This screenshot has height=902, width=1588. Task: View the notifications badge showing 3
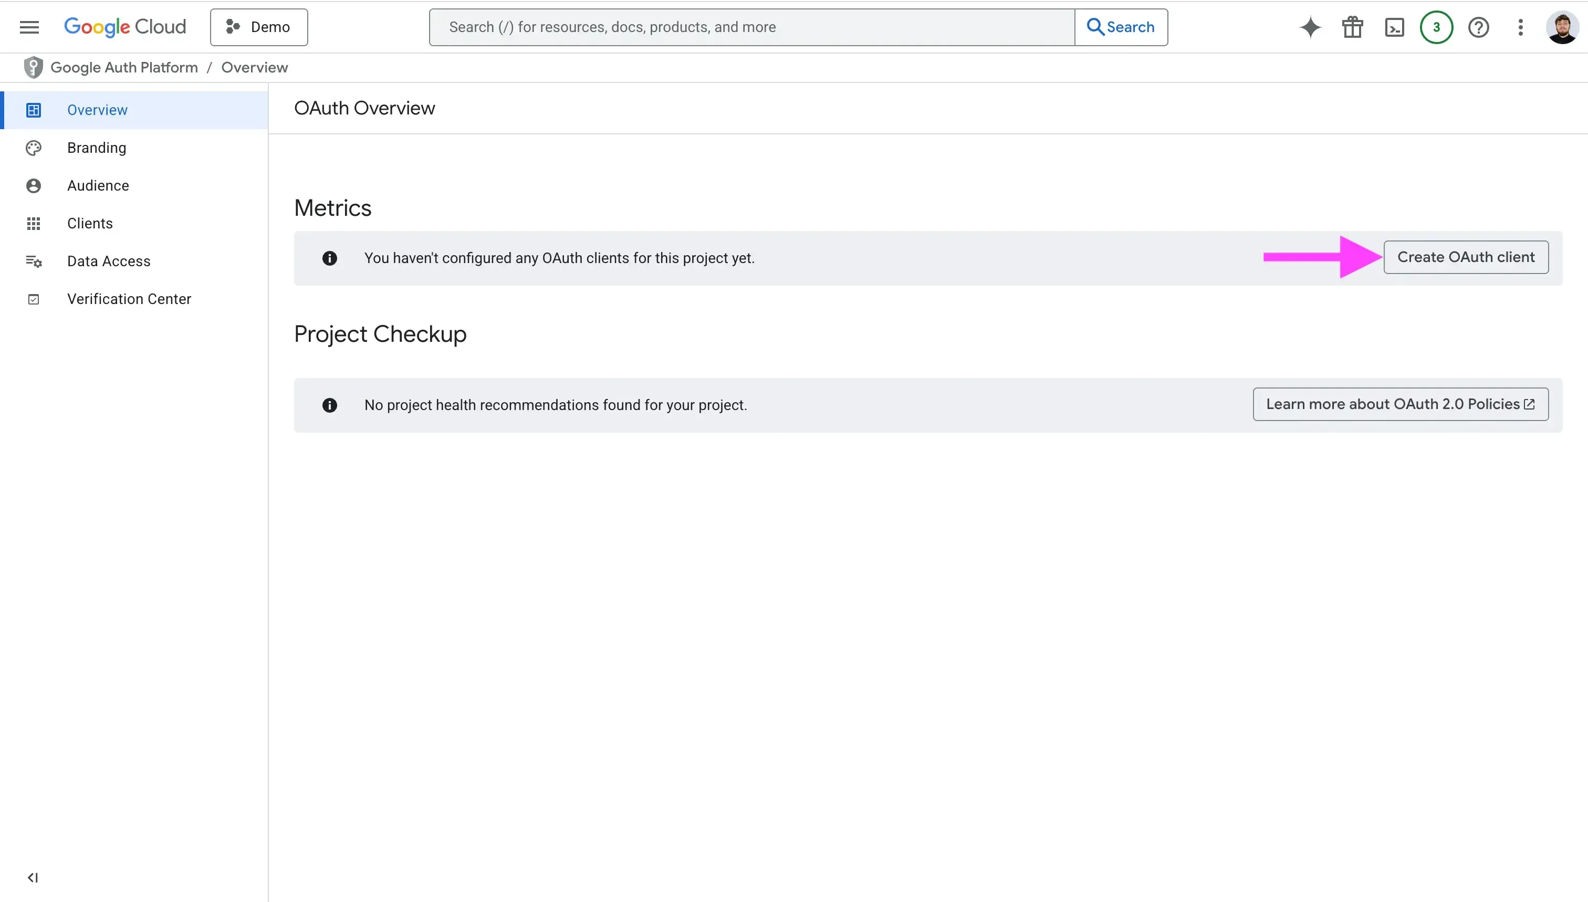pyautogui.click(x=1436, y=27)
